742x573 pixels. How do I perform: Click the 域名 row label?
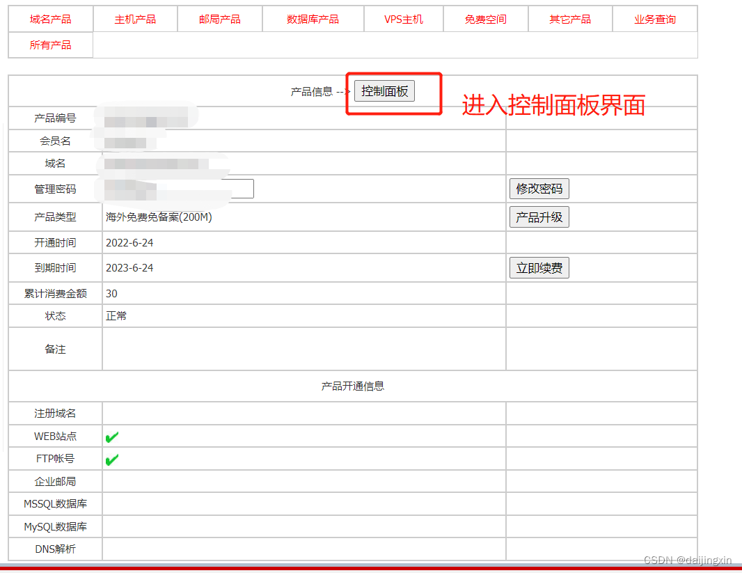[x=55, y=163]
